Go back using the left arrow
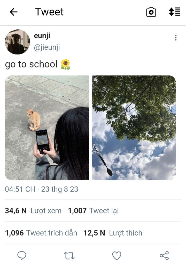Image resolution: width=186 pixels, height=266 pixels. [x=13, y=12]
